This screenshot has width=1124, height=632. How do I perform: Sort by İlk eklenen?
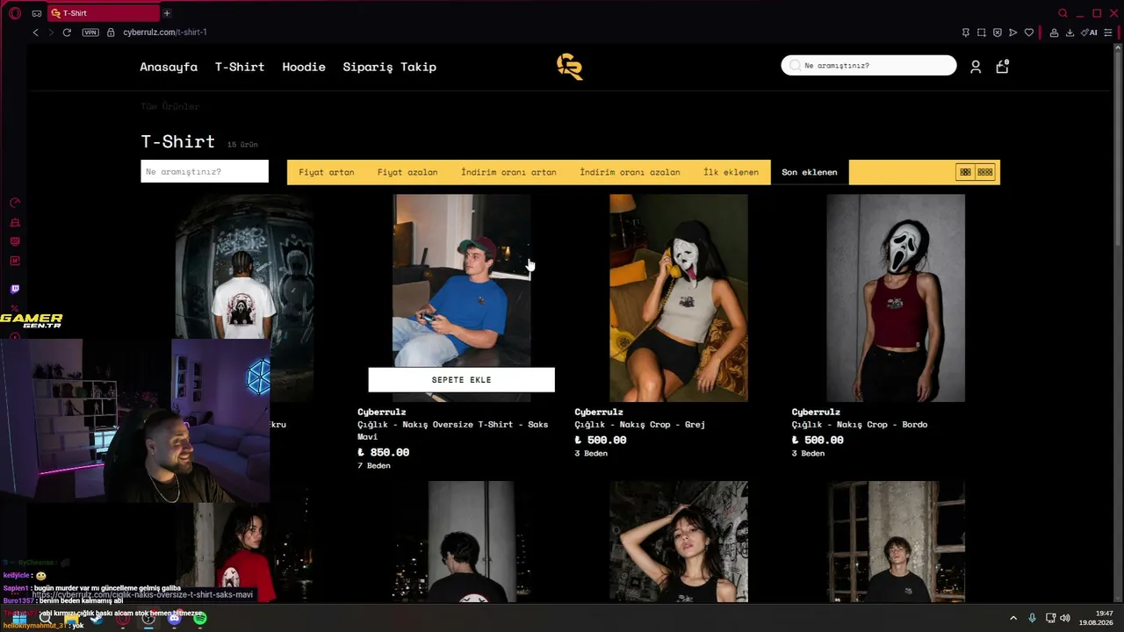pos(731,172)
